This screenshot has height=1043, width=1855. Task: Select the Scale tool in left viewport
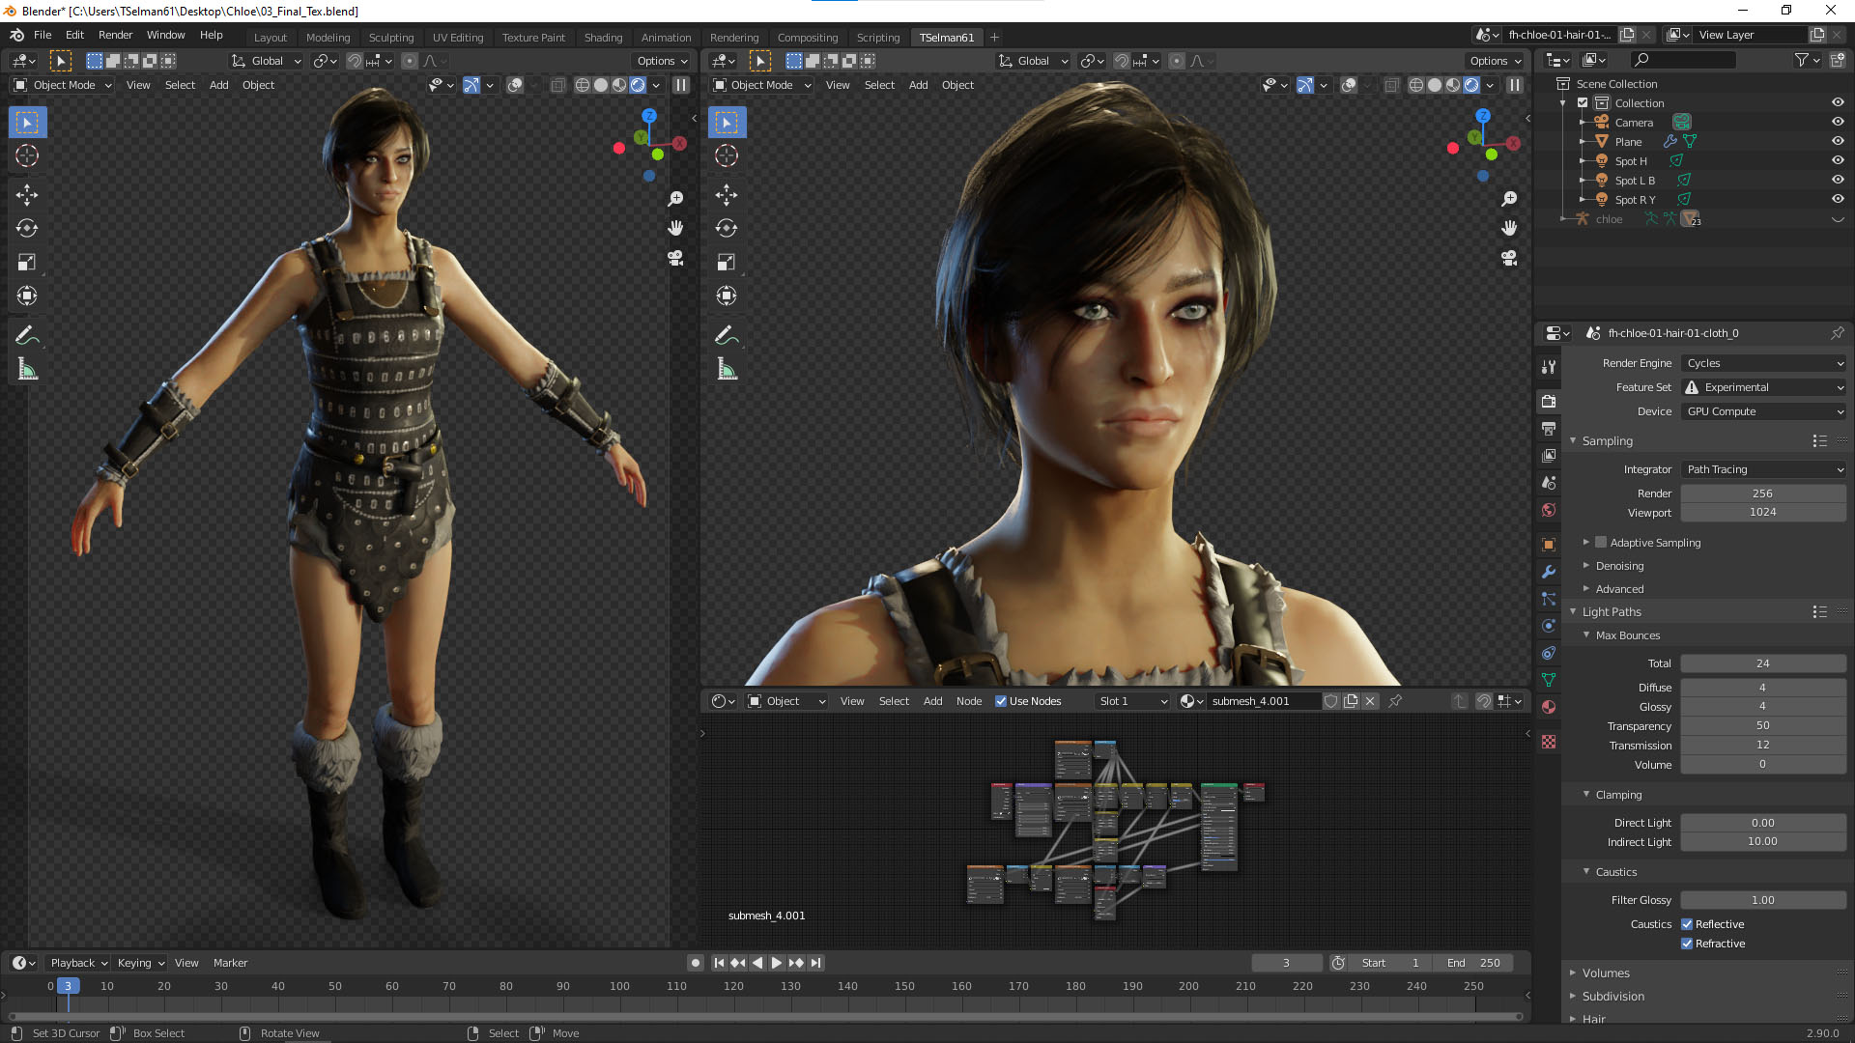coord(27,263)
